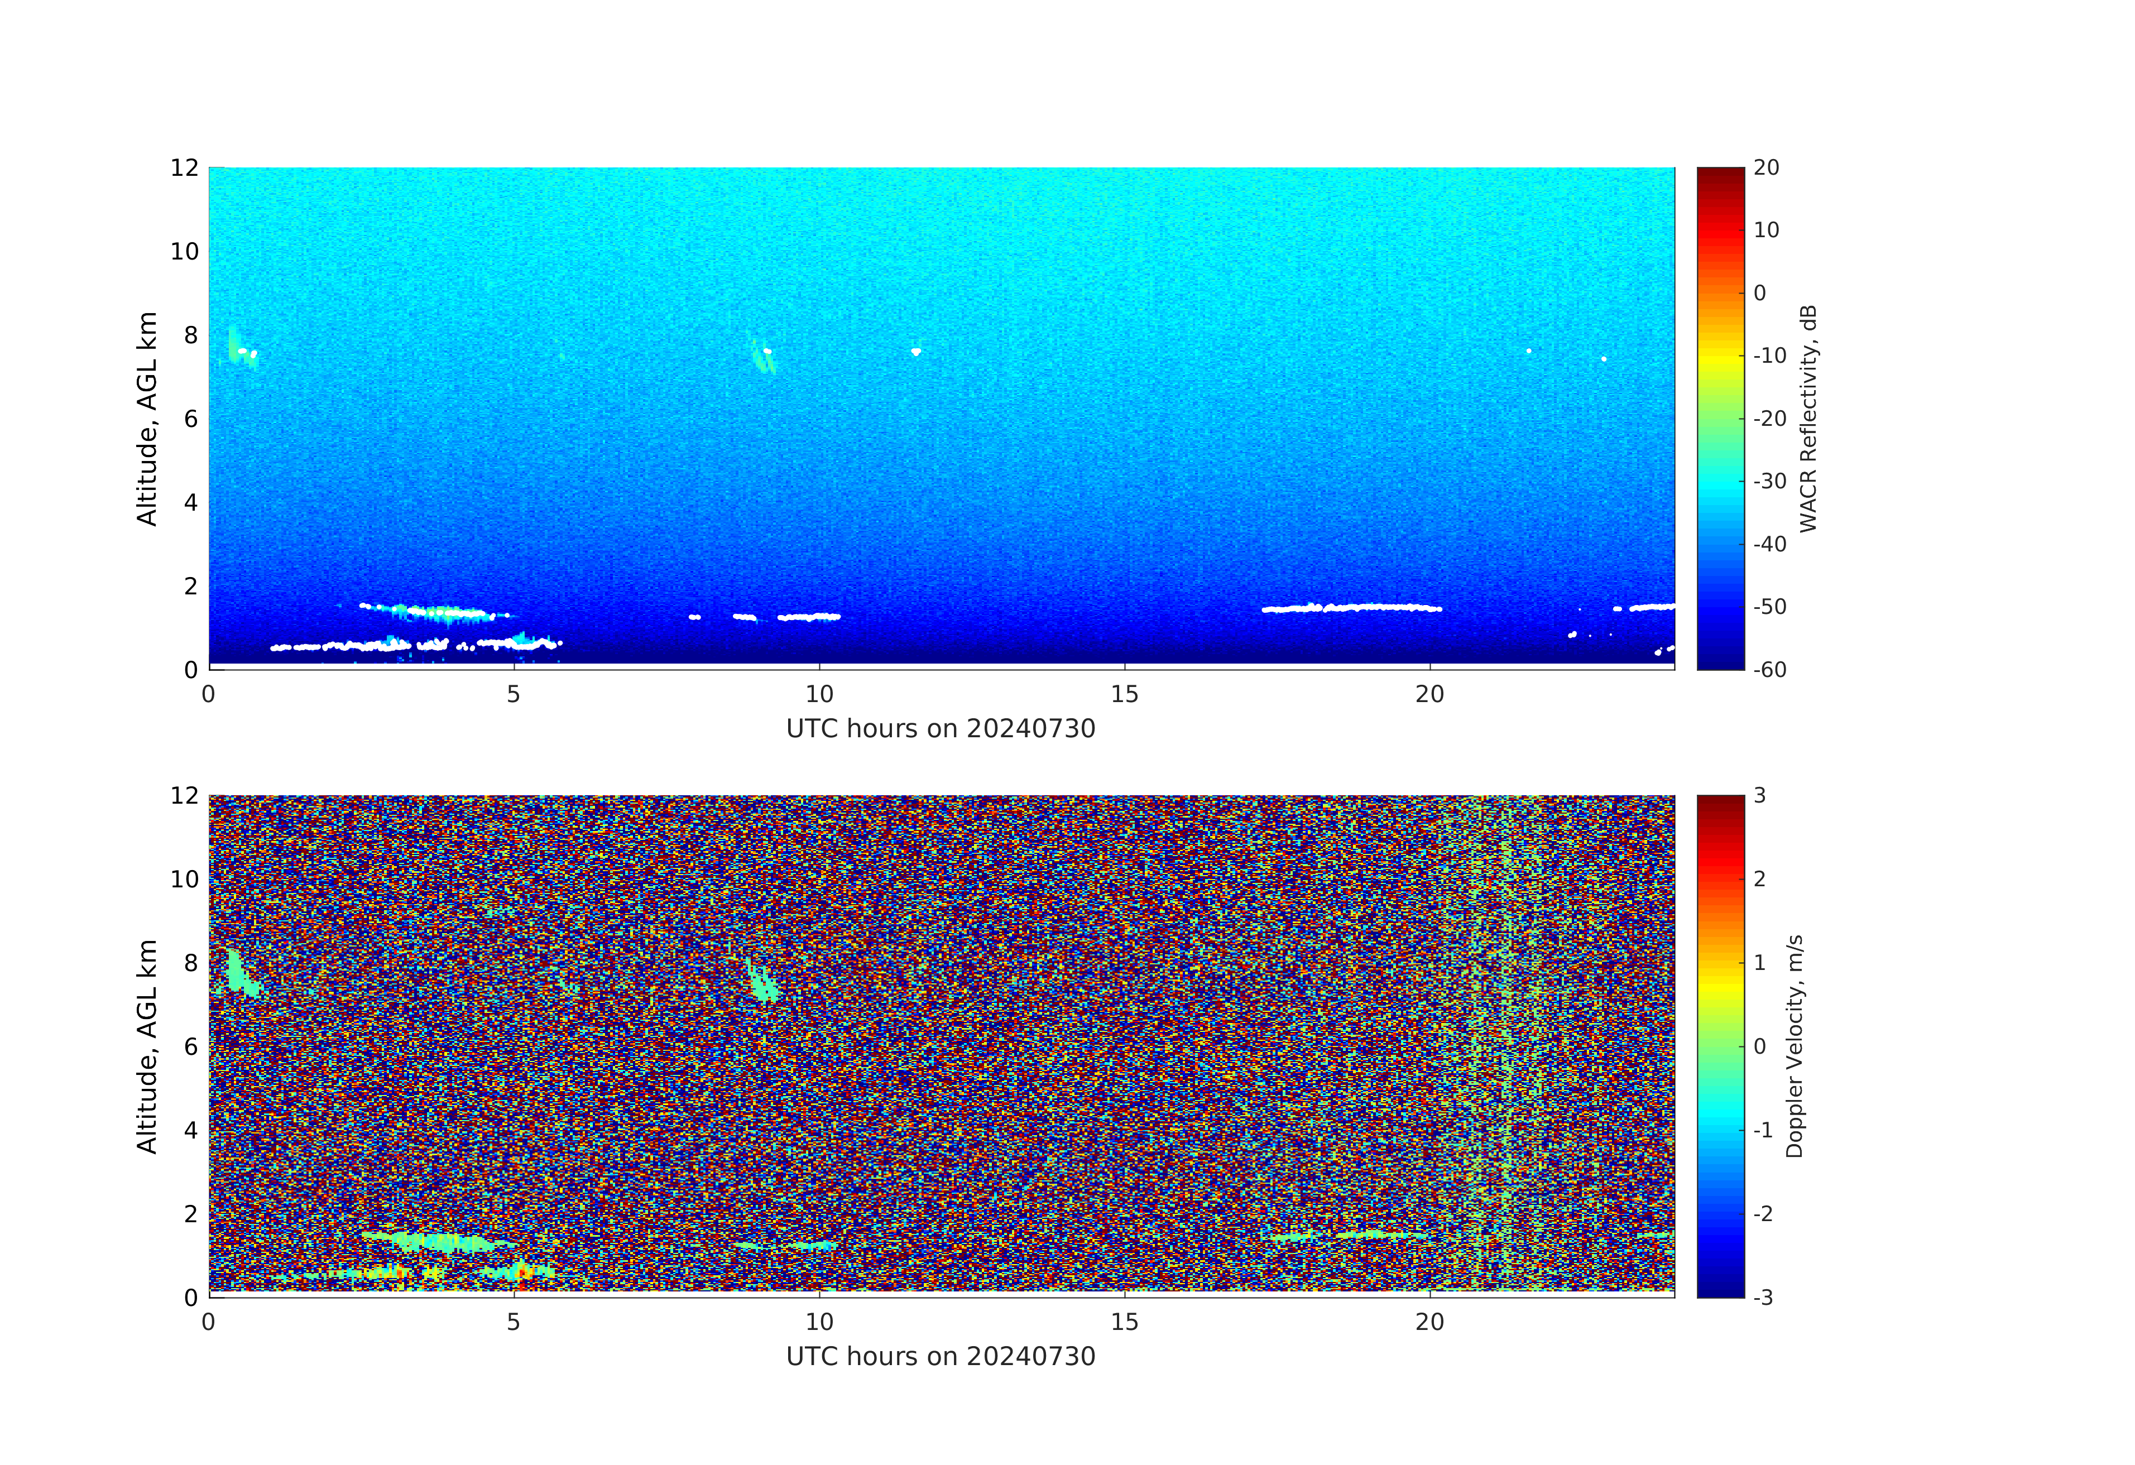Screen dimensions: 2135x1465
Task: Click hour 15 tick on top plot
Action: (x=1125, y=694)
